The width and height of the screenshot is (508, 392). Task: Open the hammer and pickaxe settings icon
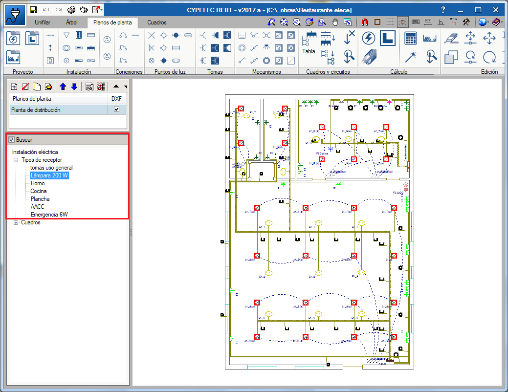(466, 22)
